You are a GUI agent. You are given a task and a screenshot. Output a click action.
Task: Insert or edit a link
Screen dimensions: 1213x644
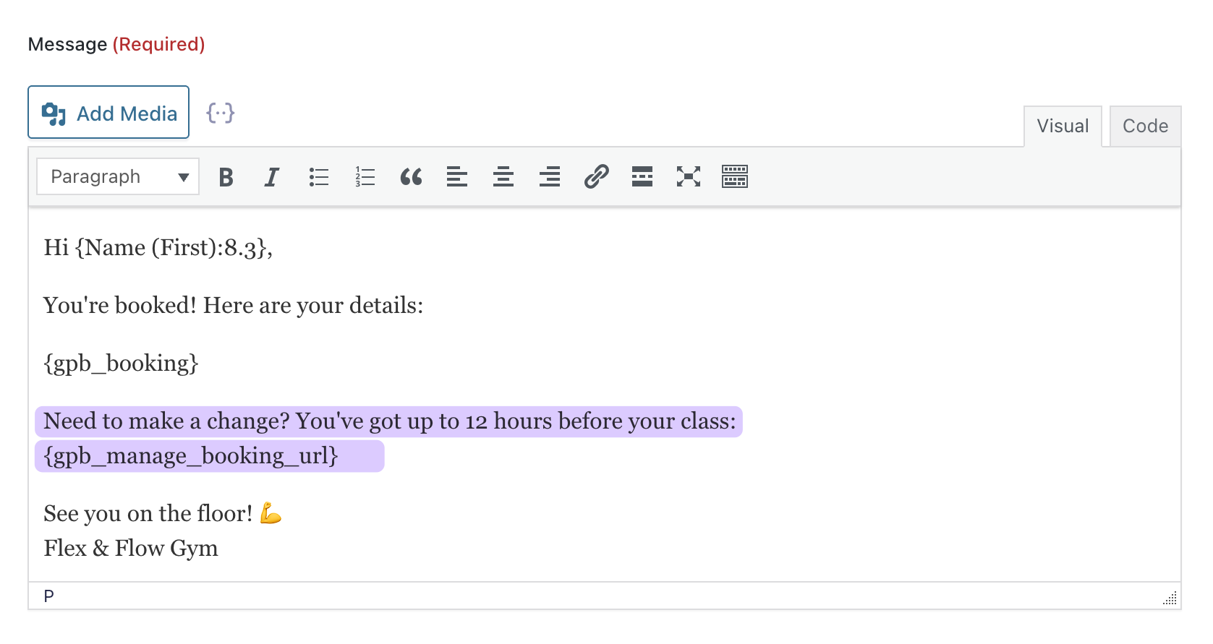596,177
